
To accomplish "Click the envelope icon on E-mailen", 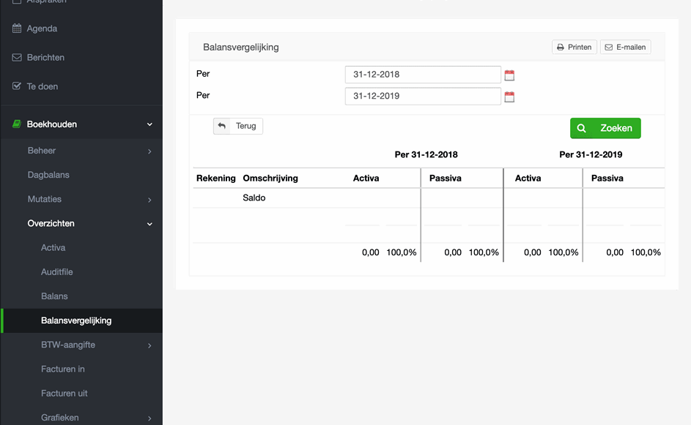I will click(609, 47).
